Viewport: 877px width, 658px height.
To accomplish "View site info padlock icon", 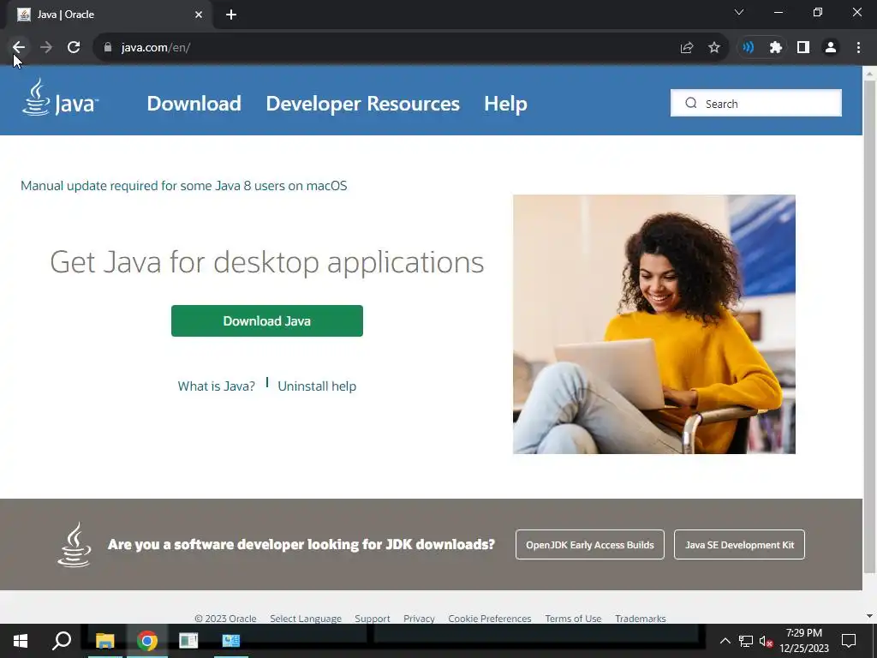I will [108, 48].
